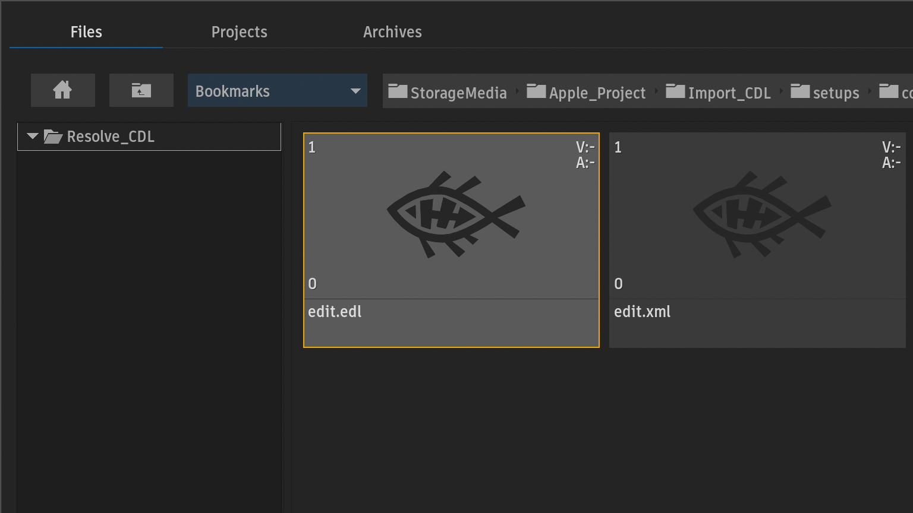Screen dimensions: 913x513
Task: Click path arrow after Import_CDL
Action: pos(781,91)
